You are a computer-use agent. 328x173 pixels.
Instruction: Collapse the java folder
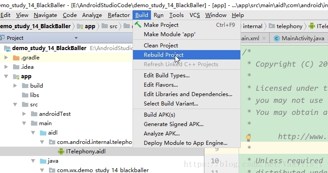(33, 161)
